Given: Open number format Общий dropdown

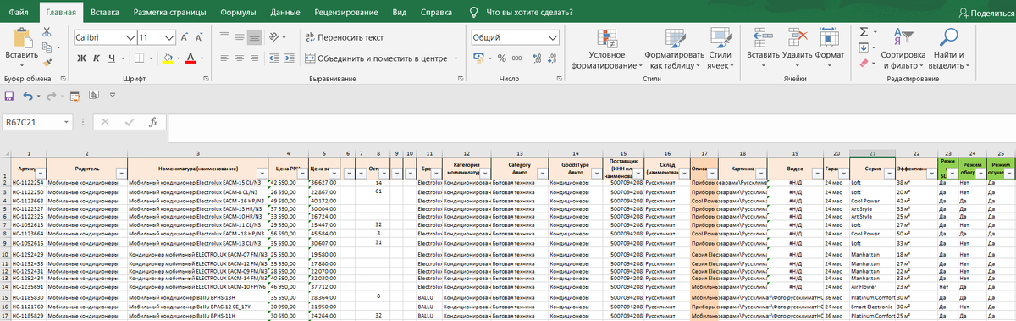Looking at the screenshot, I should (x=554, y=37).
